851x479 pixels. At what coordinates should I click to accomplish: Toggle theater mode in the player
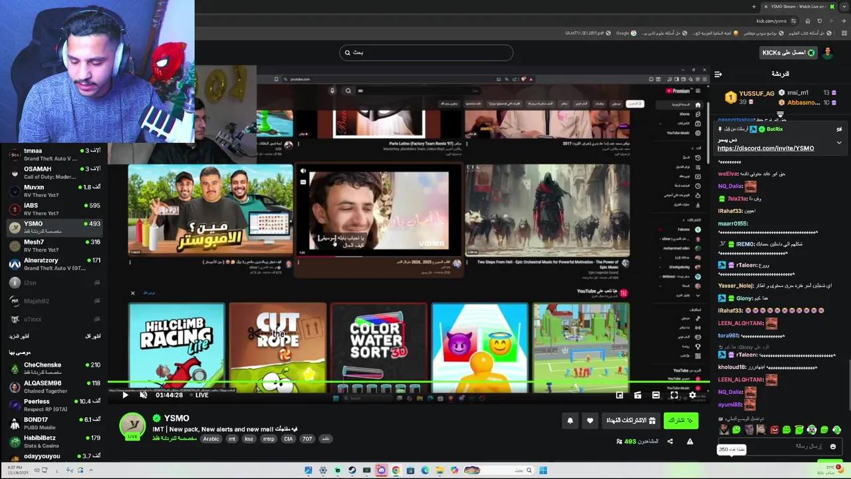(656, 395)
